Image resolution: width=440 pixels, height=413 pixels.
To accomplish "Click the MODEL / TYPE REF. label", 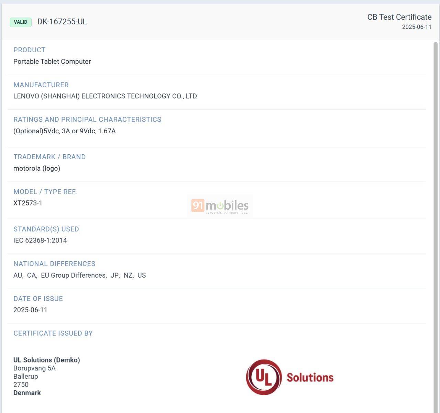I will coord(45,192).
